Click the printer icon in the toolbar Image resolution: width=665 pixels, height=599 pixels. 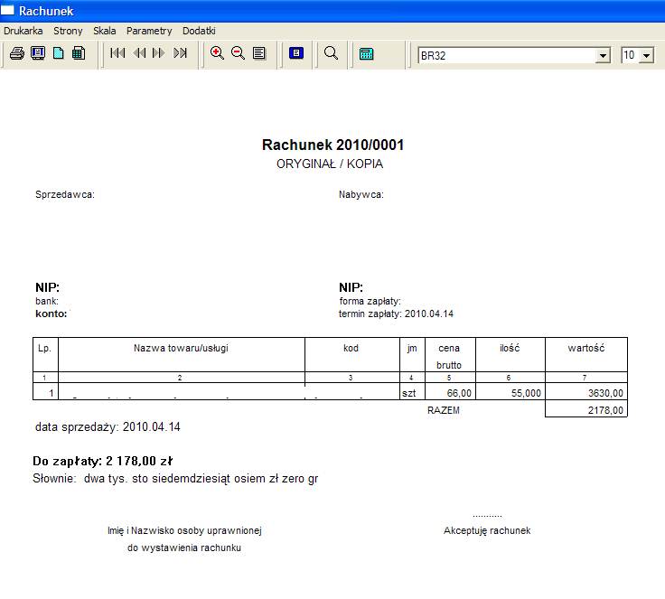[16, 54]
